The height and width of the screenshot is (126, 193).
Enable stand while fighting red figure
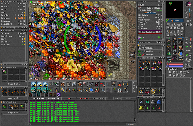pos(190,39)
